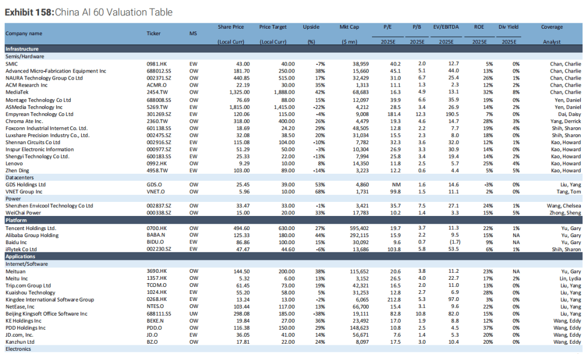Click the company name "SMIC"
This screenshot has height=354, width=584.
[x=11, y=64]
